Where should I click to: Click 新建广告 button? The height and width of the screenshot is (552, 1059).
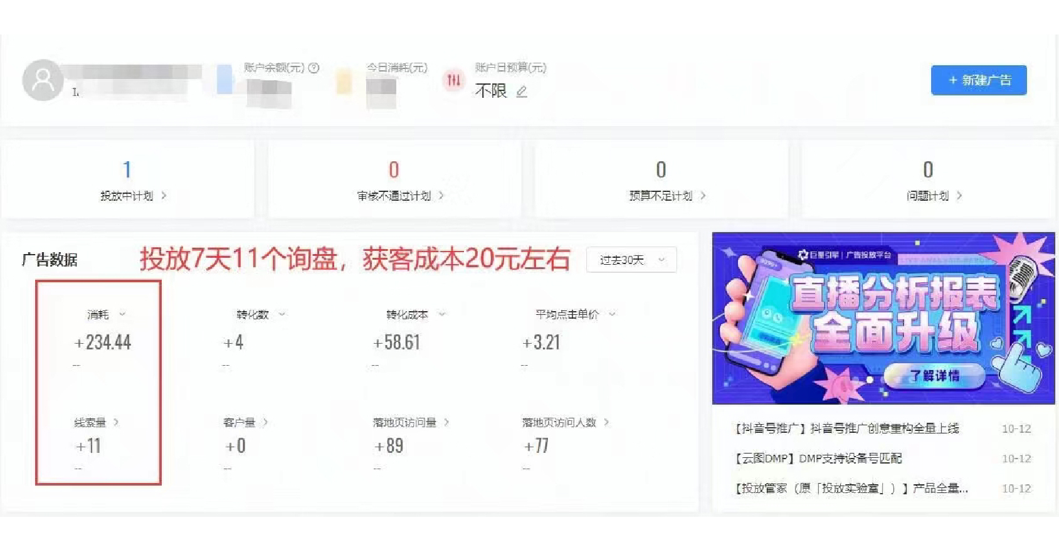tap(979, 80)
